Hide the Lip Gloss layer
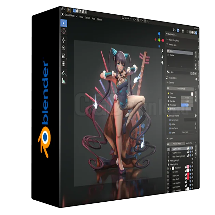The height and width of the screenshot is (215, 215). coord(192,170)
